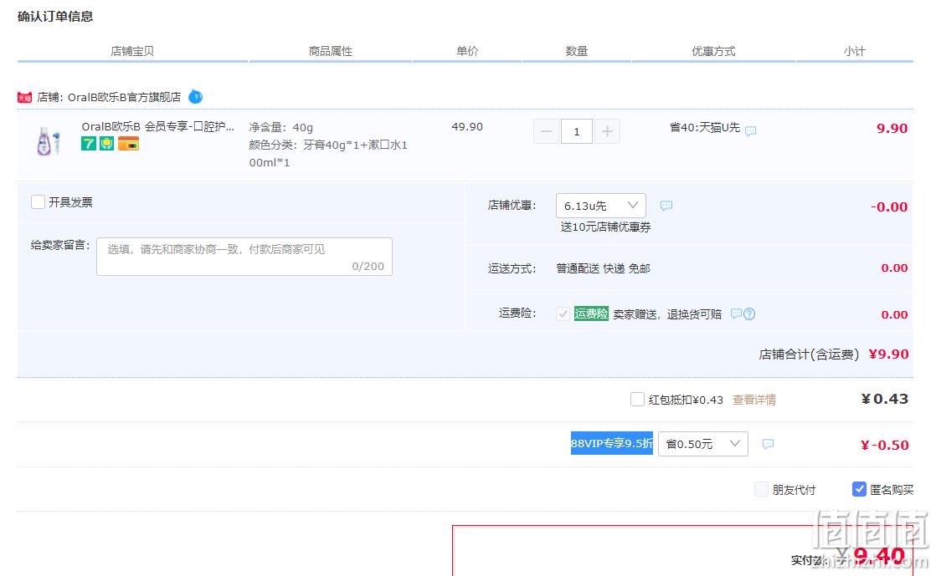Click the VIP discount amount ¥-0.50
This screenshot has width=936, height=576.
tap(885, 445)
